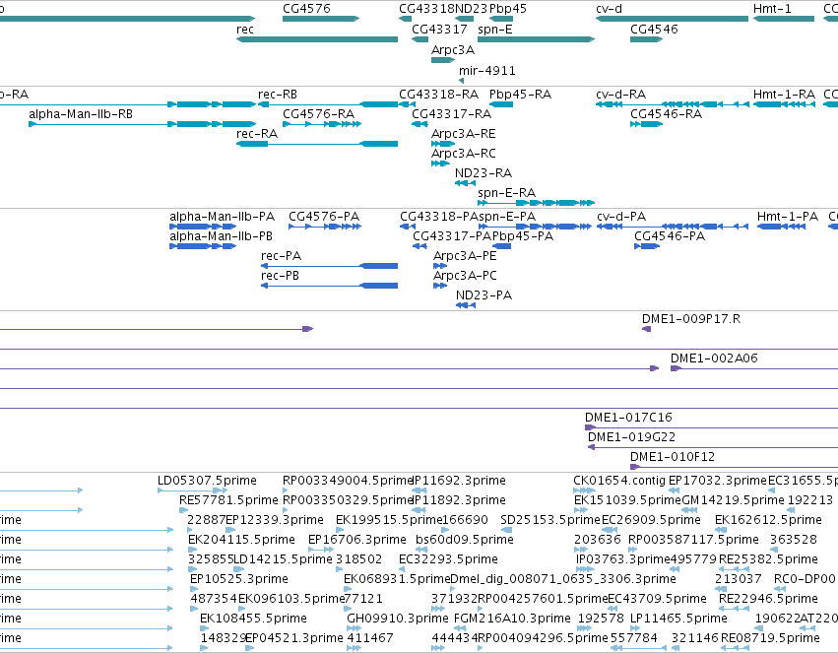The image size is (838, 653).
Task: Click EST FGM216A10.3prime label
Action: [512, 619]
